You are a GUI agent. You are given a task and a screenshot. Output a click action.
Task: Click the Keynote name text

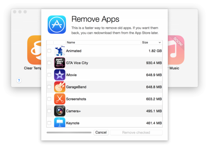[73, 123]
